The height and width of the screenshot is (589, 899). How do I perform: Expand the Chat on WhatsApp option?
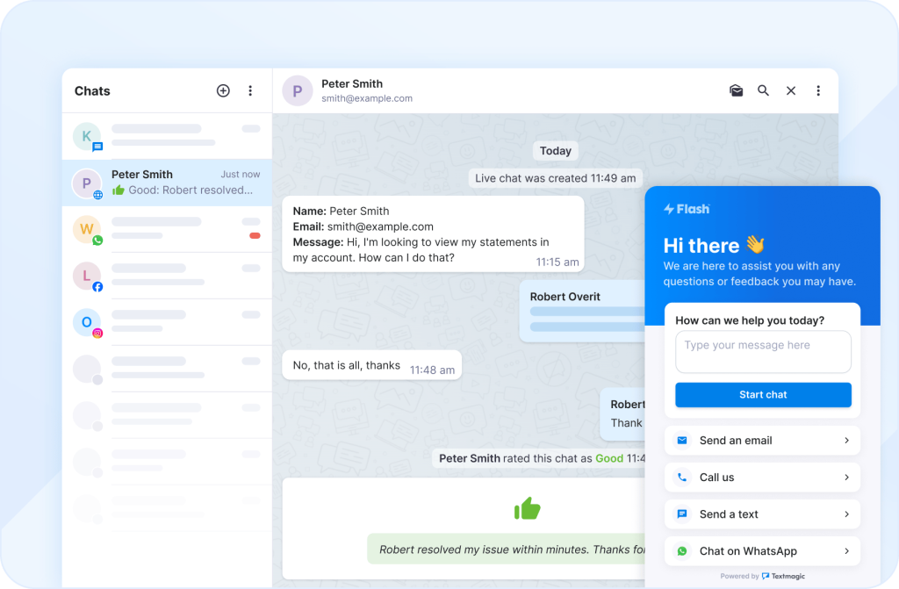(845, 550)
